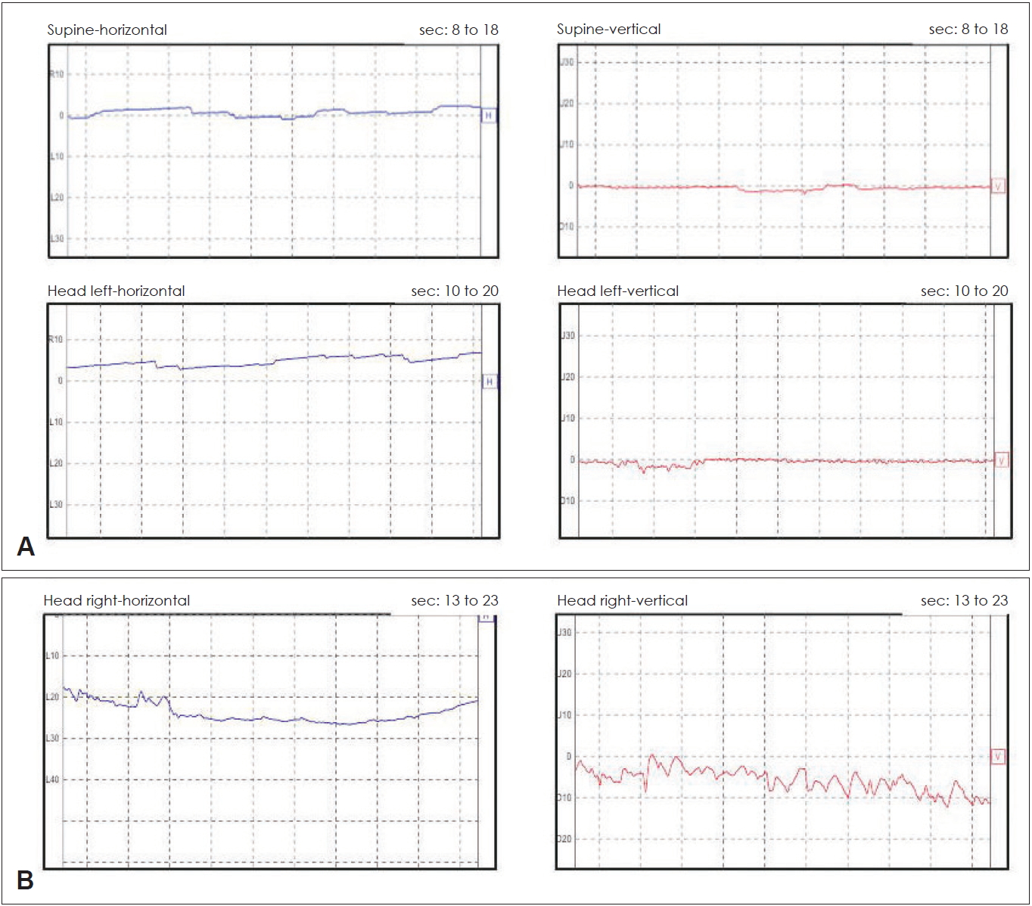Click "sec: 8 to 18" above Supine-vertical chart

click(968, 29)
